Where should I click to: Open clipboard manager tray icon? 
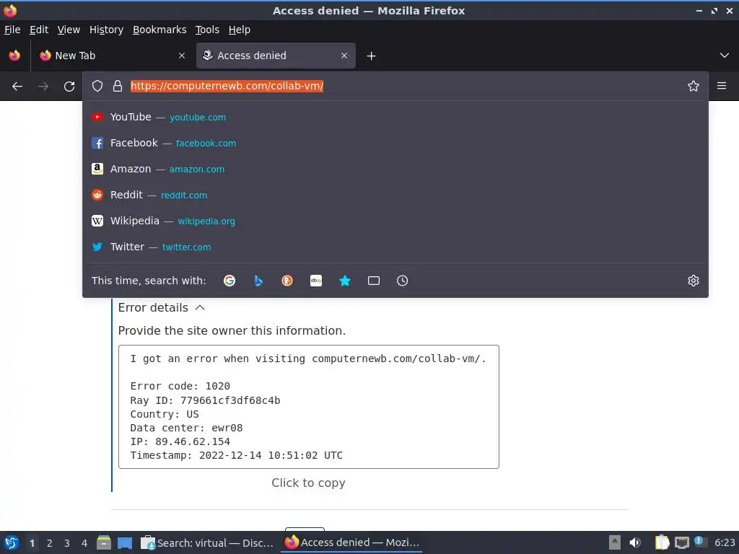[x=662, y=542]
